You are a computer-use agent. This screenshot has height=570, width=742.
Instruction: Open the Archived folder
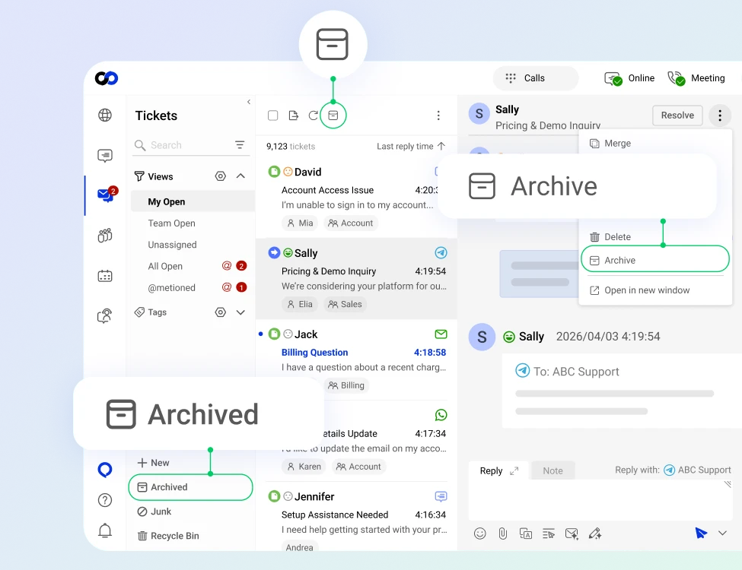coord(191,487)
